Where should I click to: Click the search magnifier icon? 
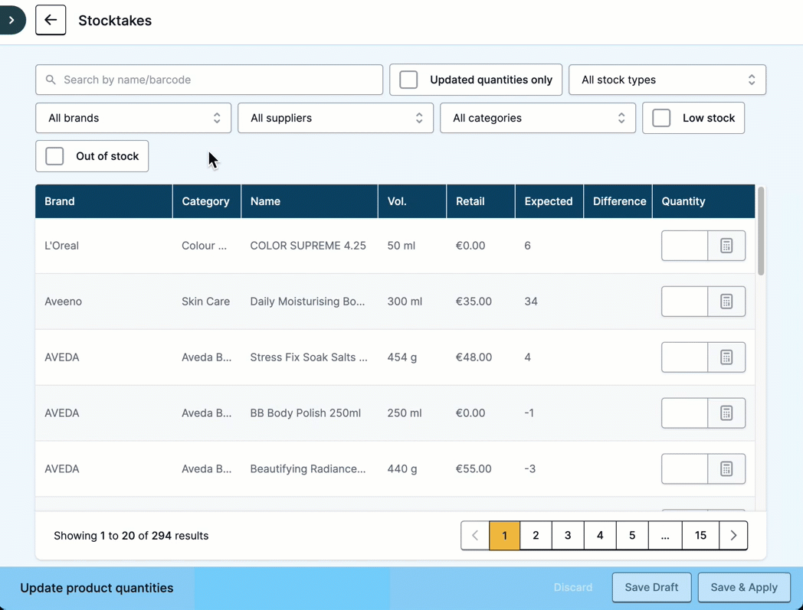pos(51,80)
